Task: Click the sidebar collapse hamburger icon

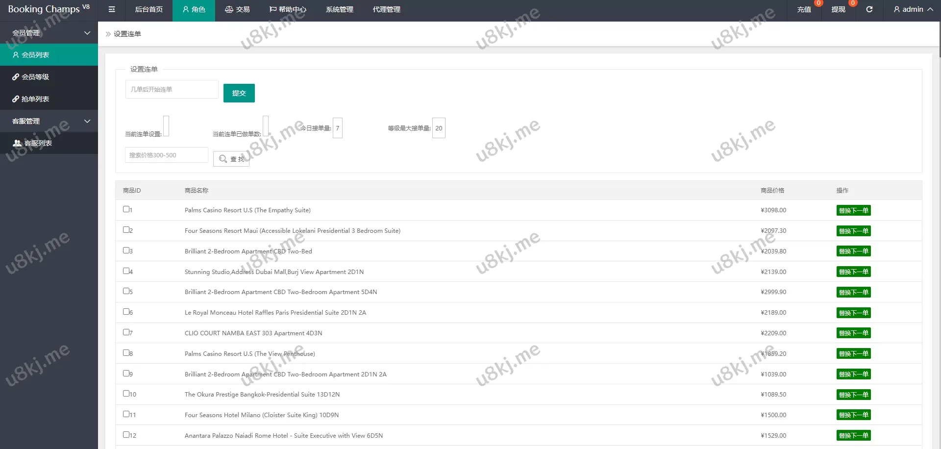Action: [x=112, y=9]
